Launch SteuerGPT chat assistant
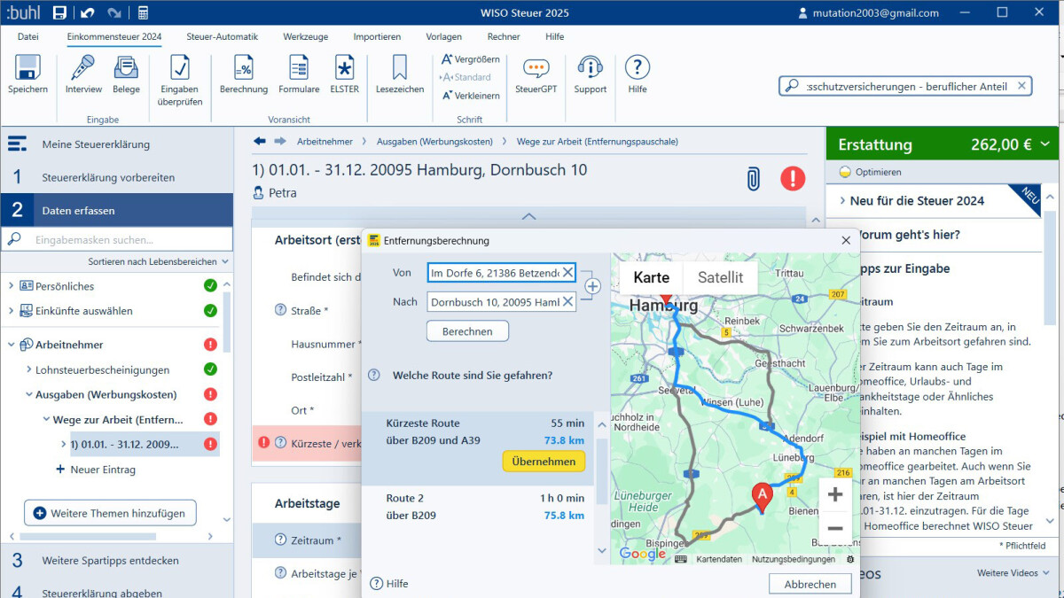The width and height of the screenshot is (1064, 598). (x=536, y=68)
